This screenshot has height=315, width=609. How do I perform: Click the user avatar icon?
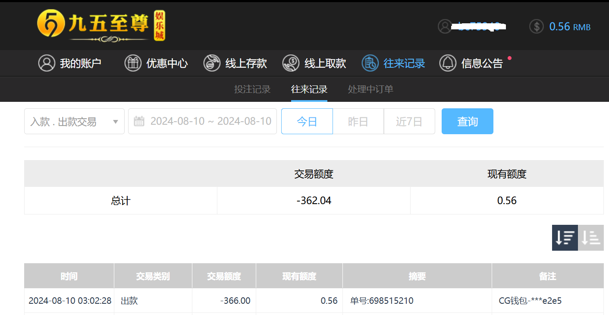click(x=445, y=26)
